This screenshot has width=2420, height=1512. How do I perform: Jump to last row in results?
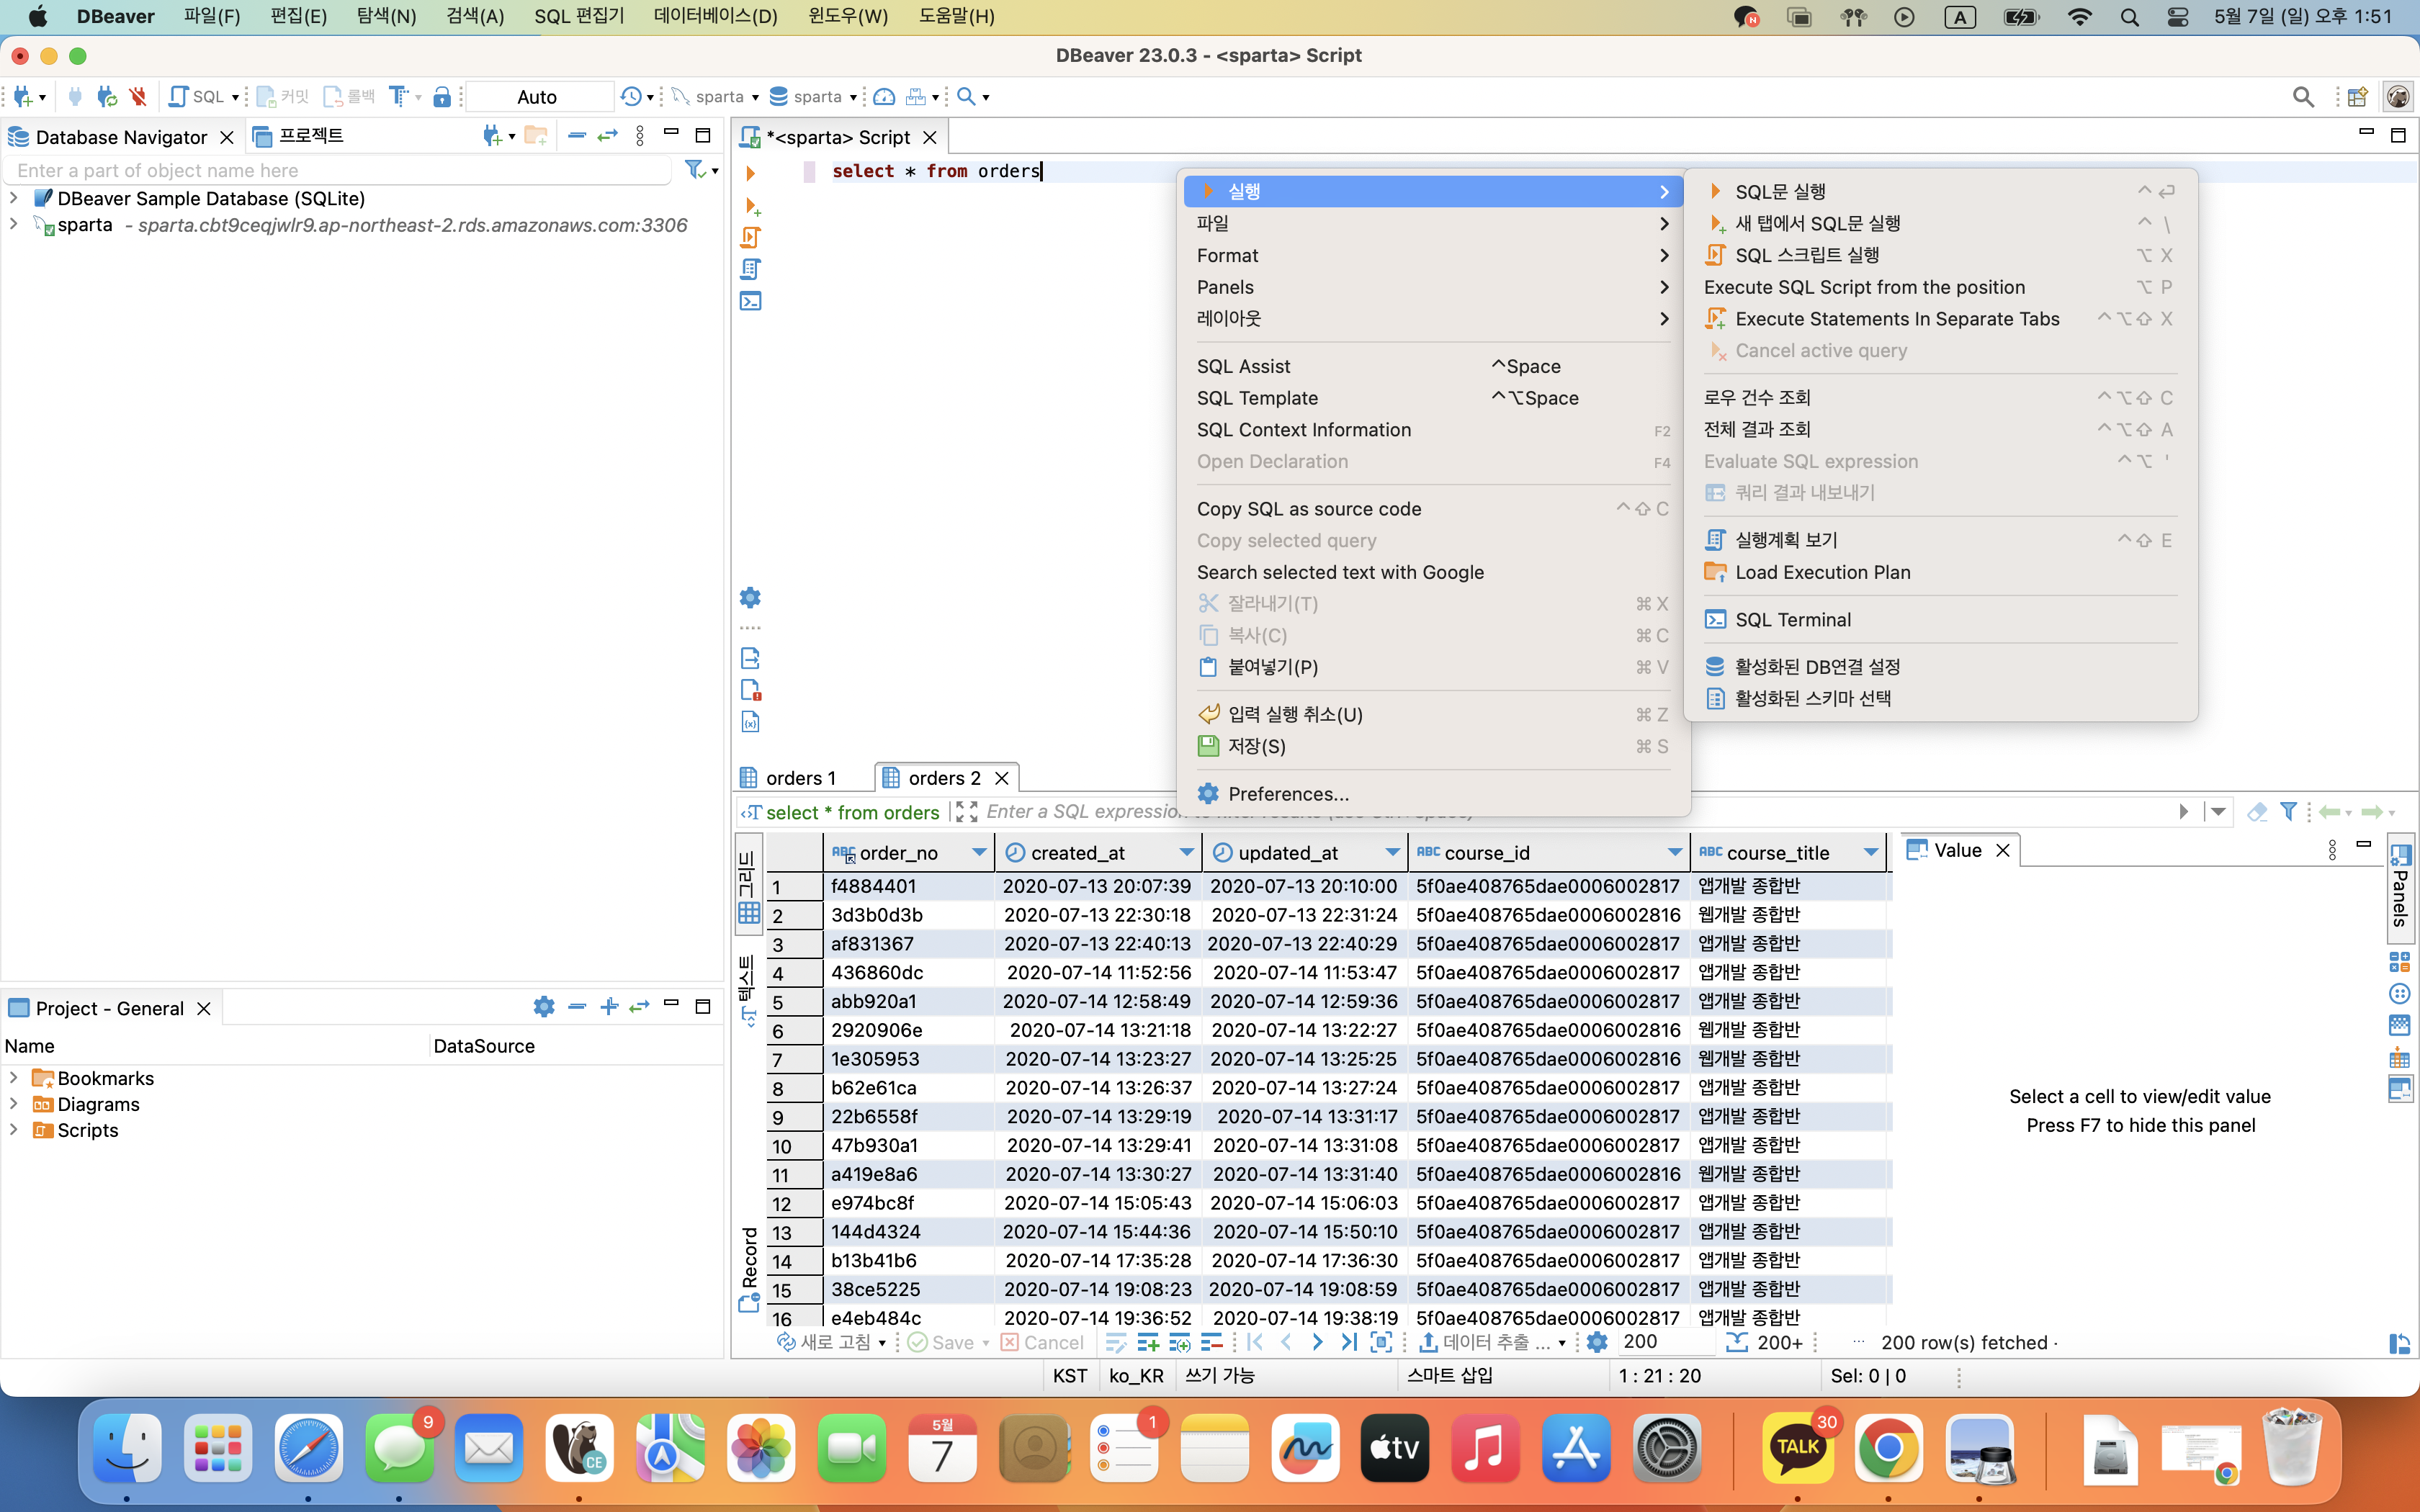pos(1349,1342)
